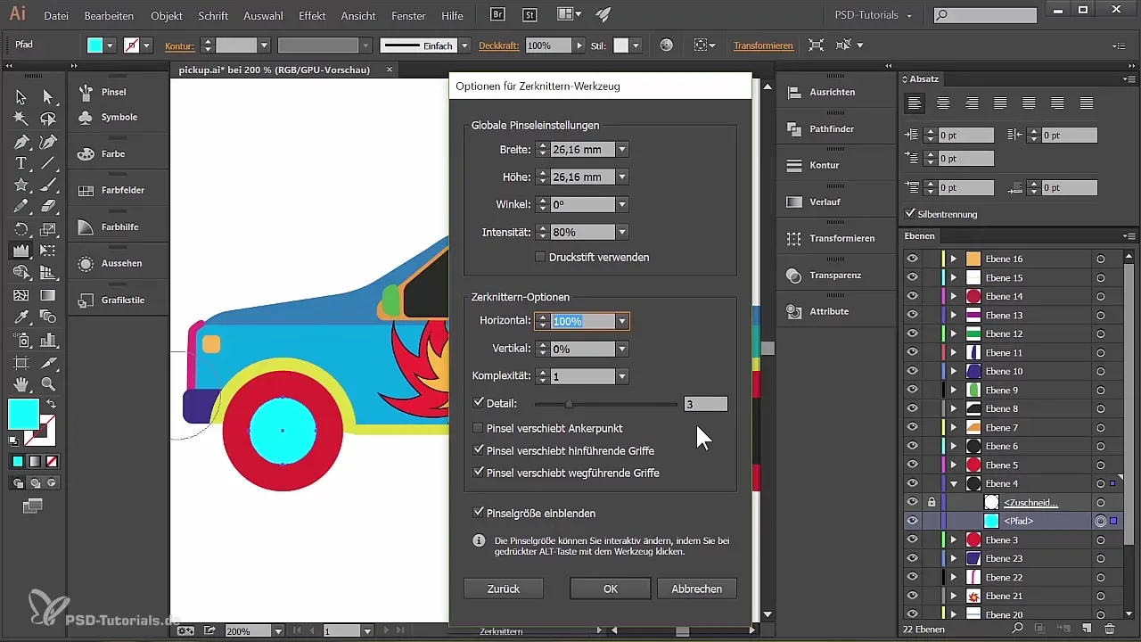Click Abbrechen to cancel dialog

coord(696,588)
